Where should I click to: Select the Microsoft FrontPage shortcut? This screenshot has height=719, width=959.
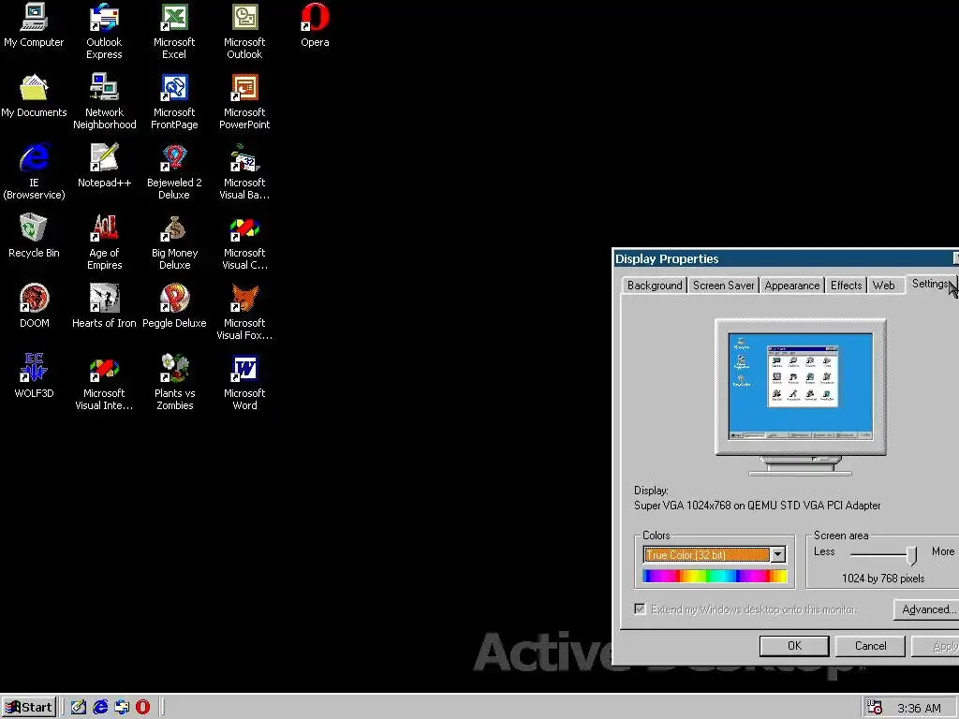174,102
